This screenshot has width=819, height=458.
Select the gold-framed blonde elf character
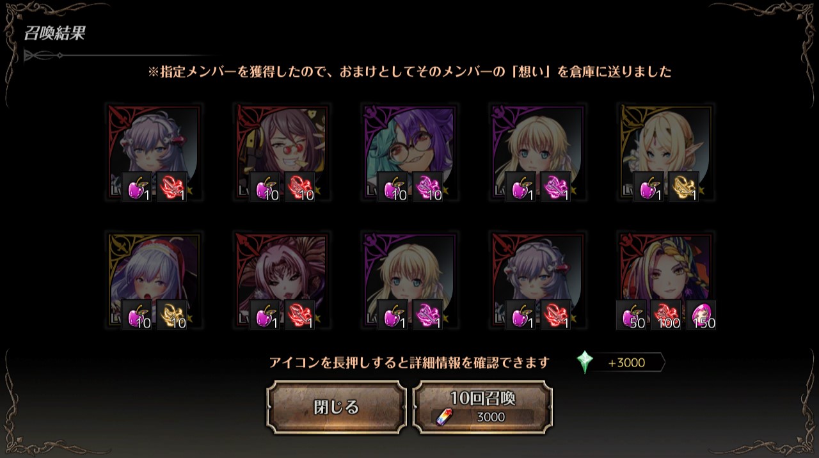coord(665,154)
